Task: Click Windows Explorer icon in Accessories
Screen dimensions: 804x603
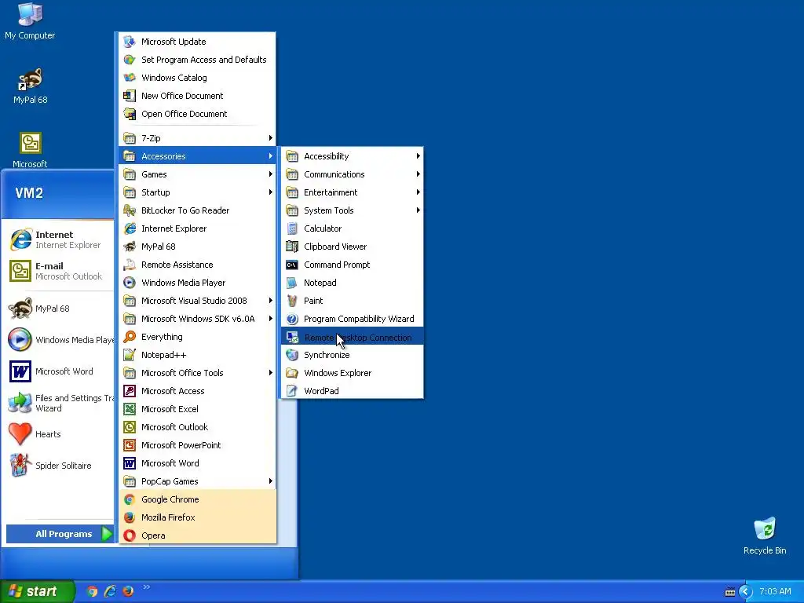Action: pos(292,373)
